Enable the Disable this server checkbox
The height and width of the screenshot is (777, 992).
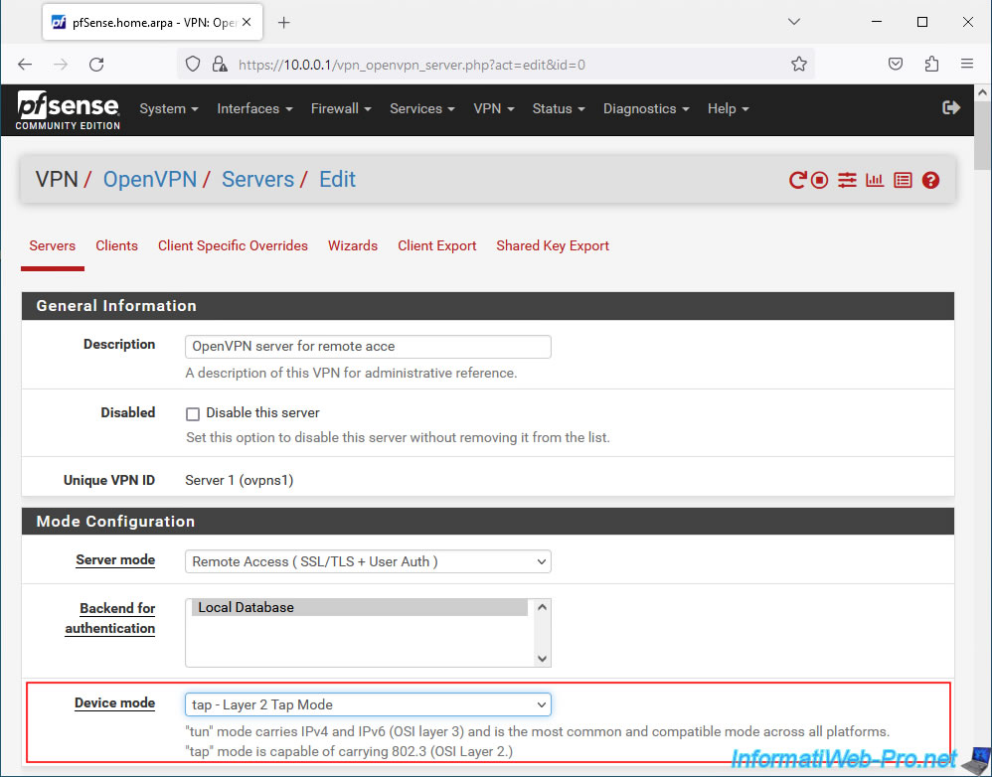click(x=193, y=414)
